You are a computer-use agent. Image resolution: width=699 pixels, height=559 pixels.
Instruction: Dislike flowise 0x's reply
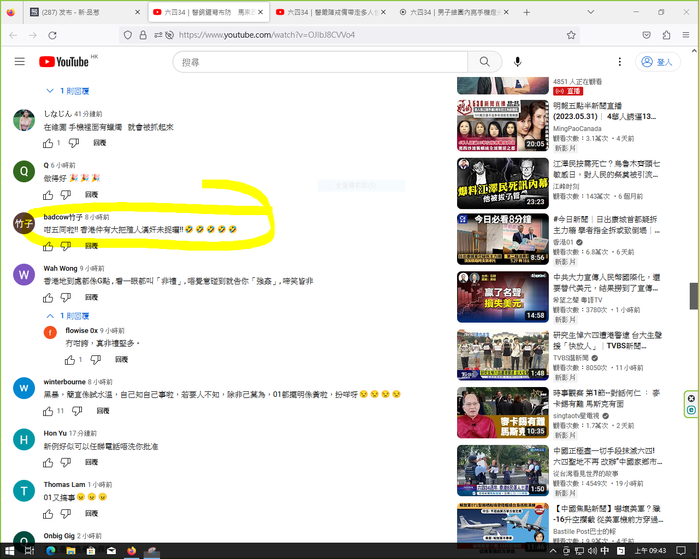coord(96,360)
